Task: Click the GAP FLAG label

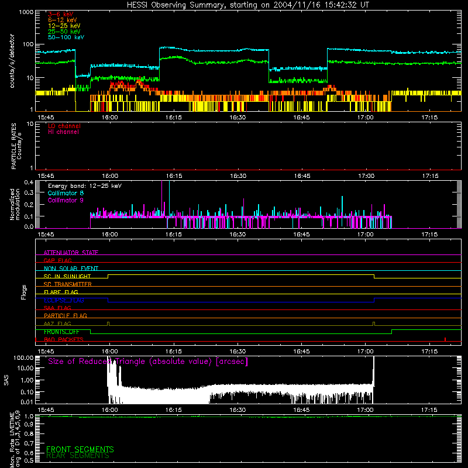Action: 57,260
